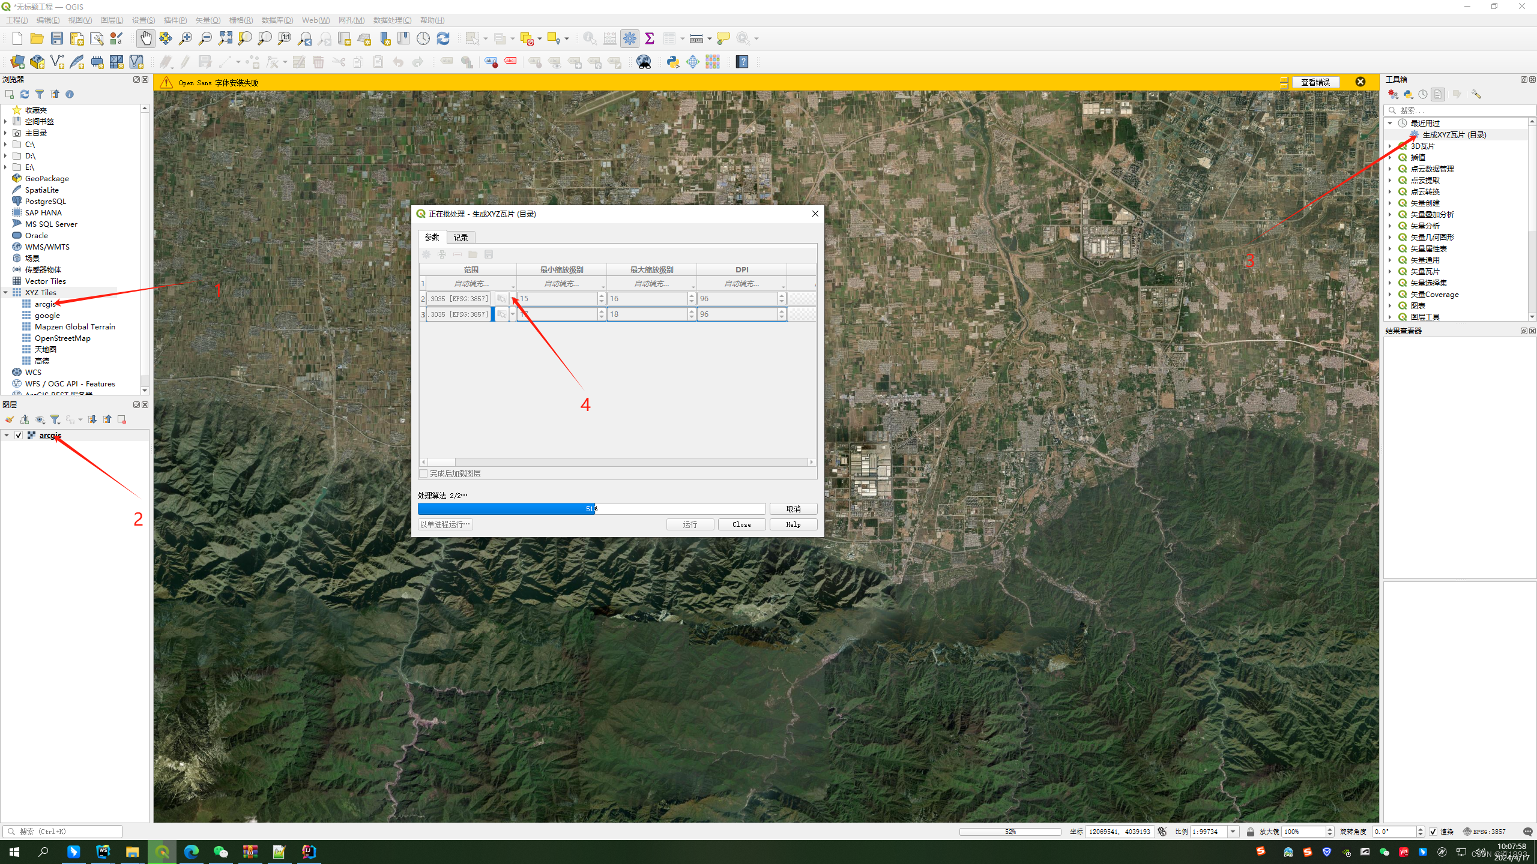Collapse the XYZ Tiles tree node
1537x864 pixels.
pos(6,293)
